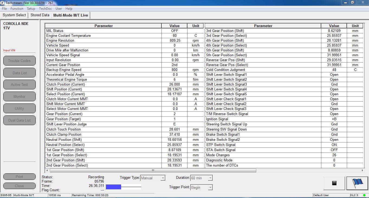369x198 pixels.
Task: Expand the Trigger Point dropdown
Action: 210,187
